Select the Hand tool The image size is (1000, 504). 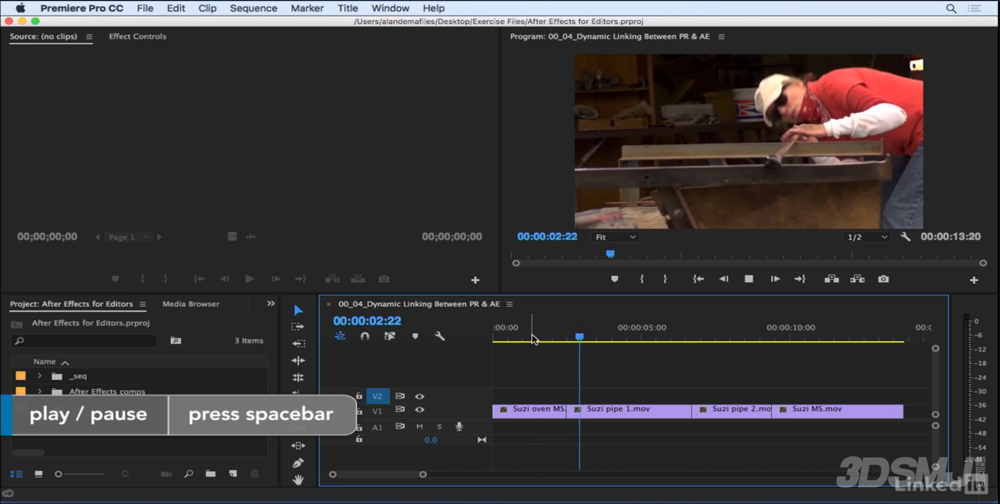click(x=298, y=480)
